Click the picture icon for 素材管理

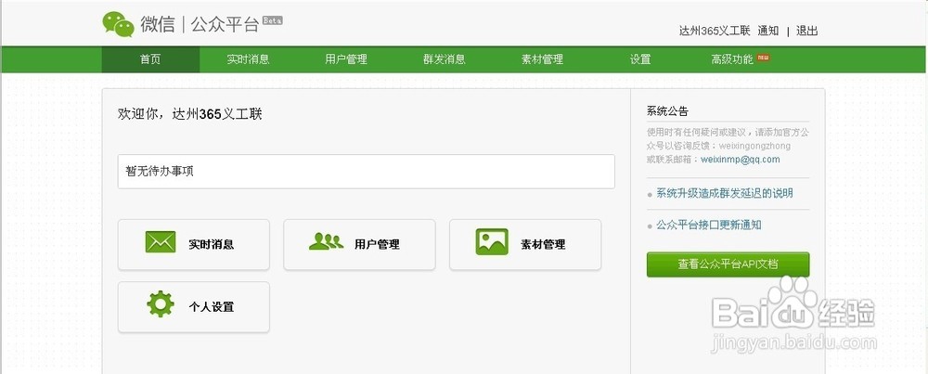(x=492, y=242)
